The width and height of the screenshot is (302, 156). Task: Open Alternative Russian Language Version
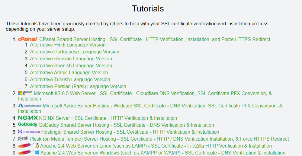[x=71, y=59]
